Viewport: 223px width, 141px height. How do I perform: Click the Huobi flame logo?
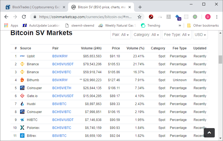(22, 104)
